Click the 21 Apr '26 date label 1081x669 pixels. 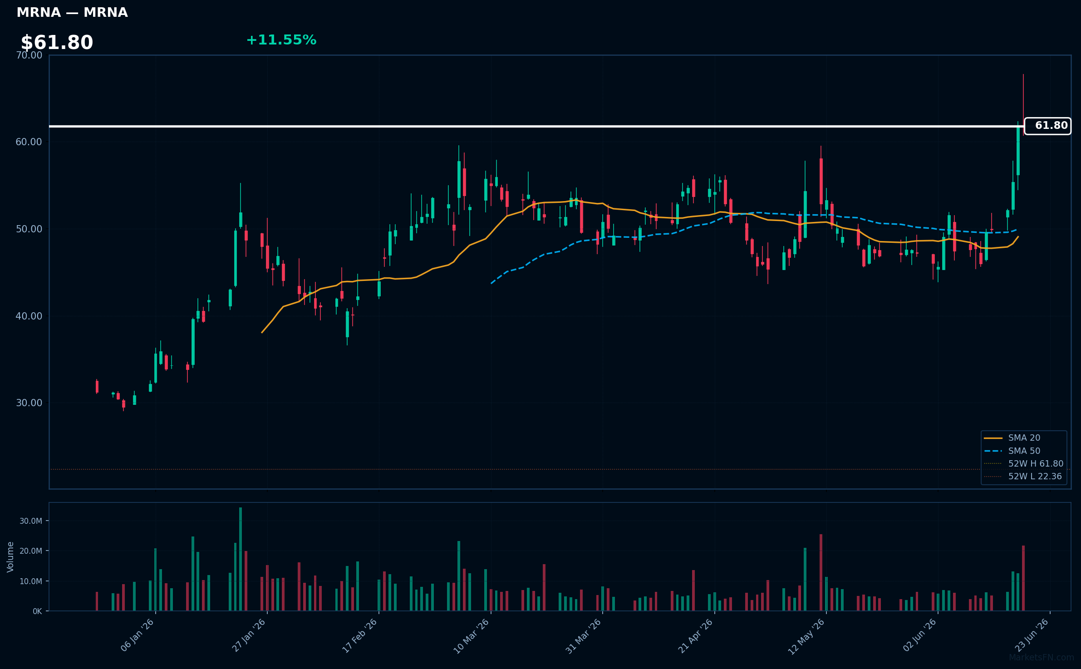pos(696,636)
